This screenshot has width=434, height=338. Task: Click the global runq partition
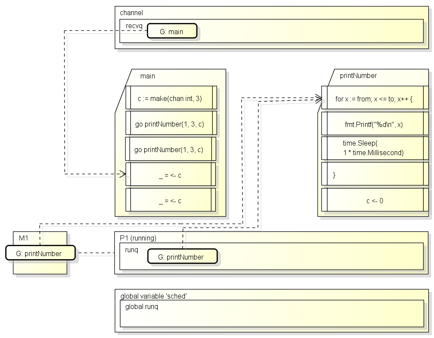point(272,313)
